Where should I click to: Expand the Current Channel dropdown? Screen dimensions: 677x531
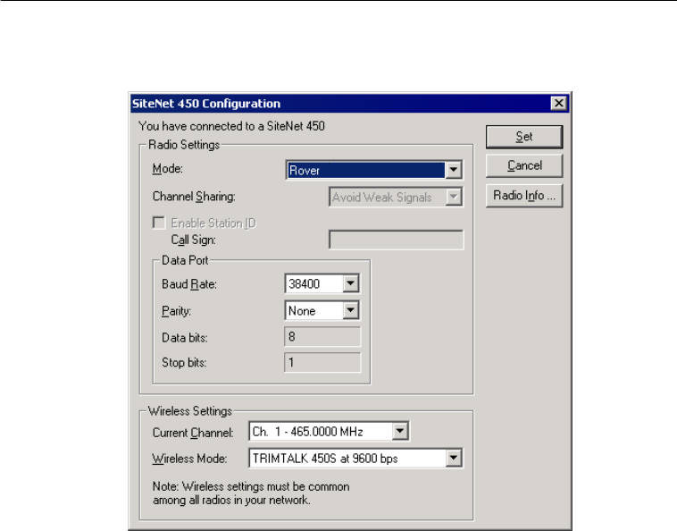[400, 431]
